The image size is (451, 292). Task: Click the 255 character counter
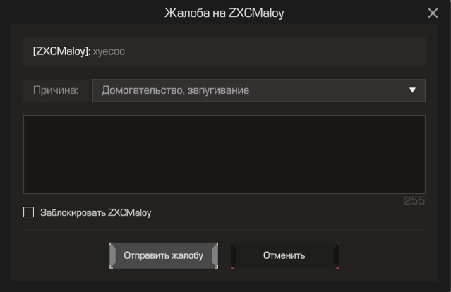[414, 200]
